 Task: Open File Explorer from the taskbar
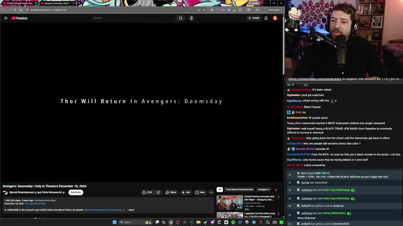click(x=198, y=222)
